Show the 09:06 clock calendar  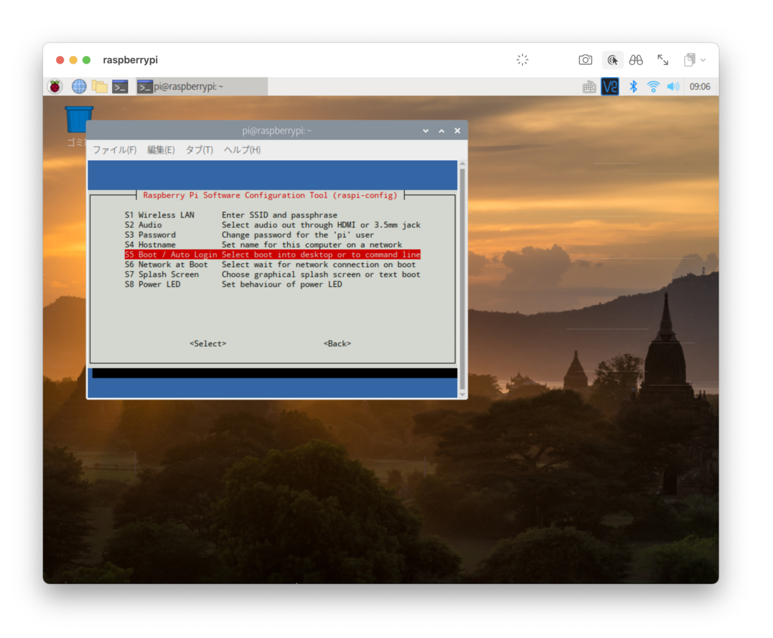[x=700, y=86]
